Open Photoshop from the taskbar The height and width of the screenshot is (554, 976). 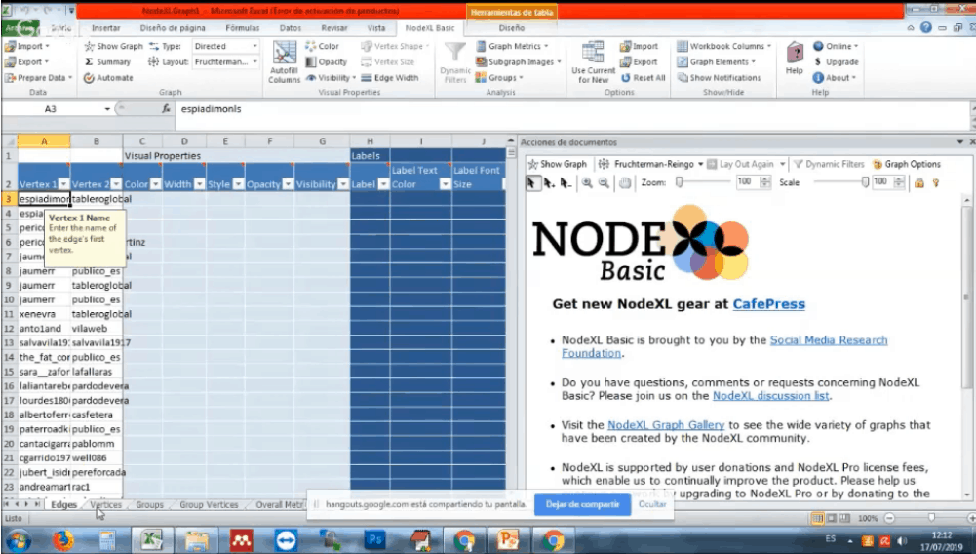374,539
